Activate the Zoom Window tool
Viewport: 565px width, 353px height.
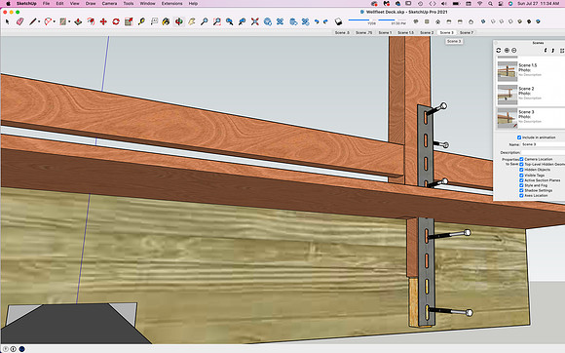[x=217, y=22]
